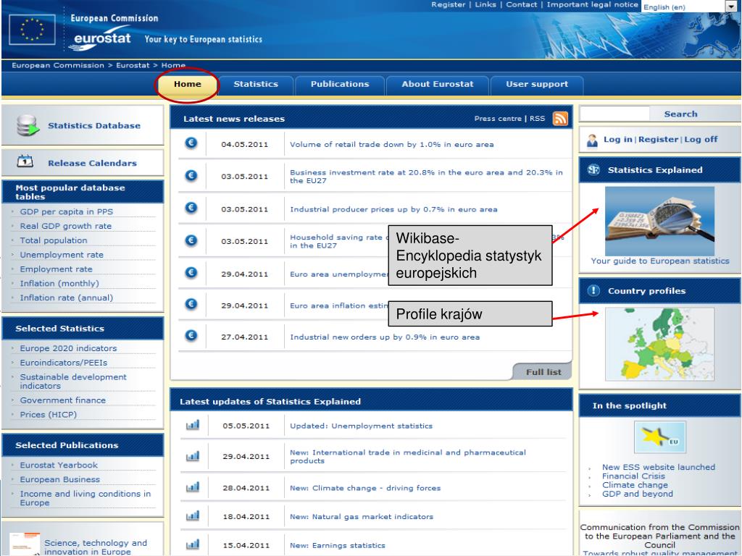Open the Statistics Explained book image

(x=659, y=221)
